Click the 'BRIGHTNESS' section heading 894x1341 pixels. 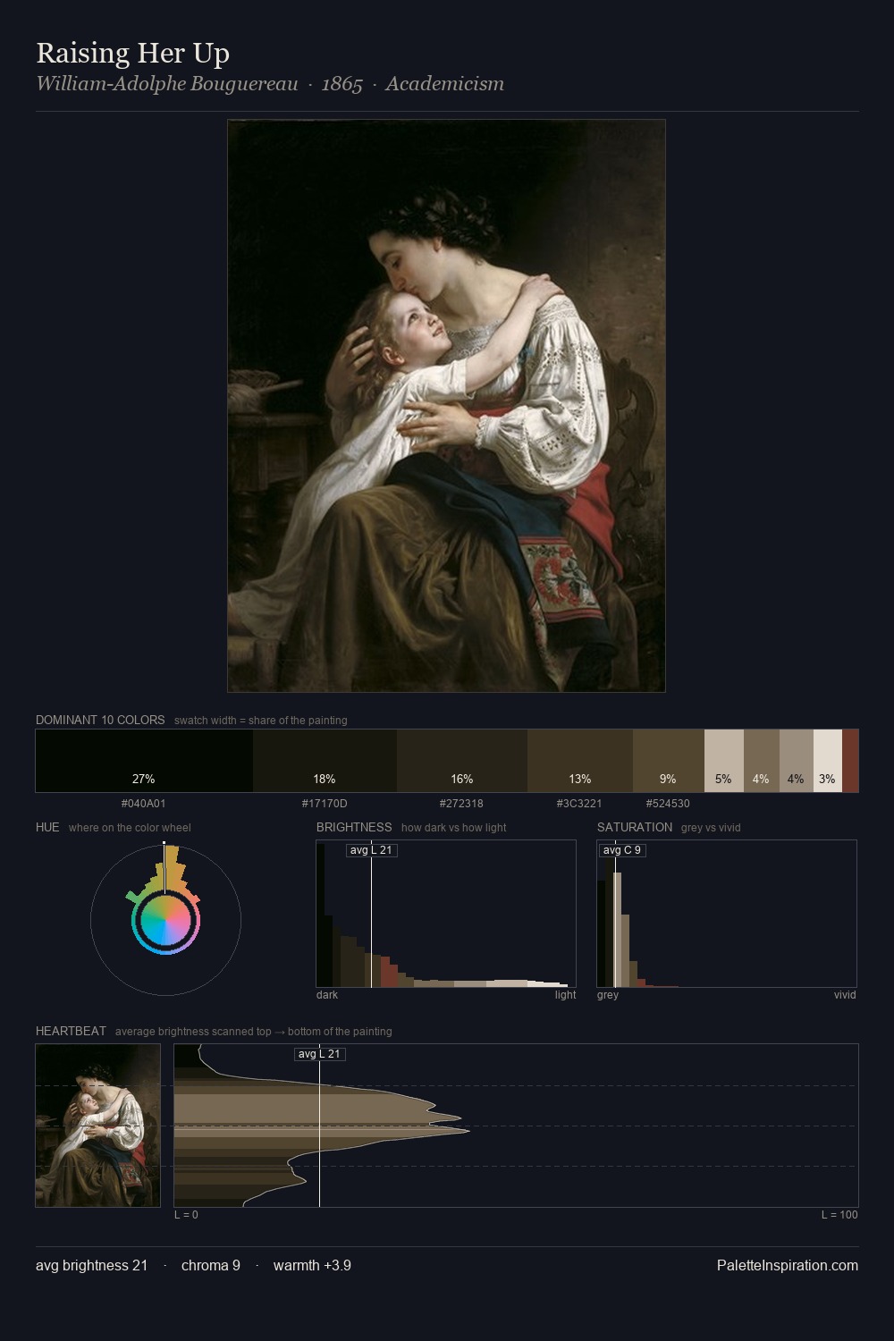(354, 827)
